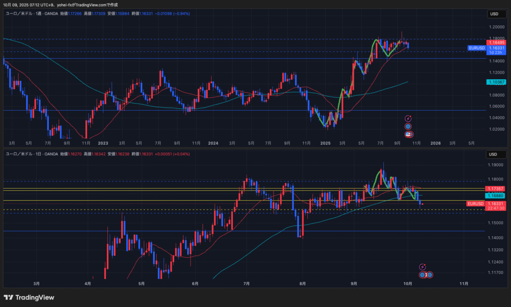Click the EU flag event icon on weekly chart
The width and height of the screenshot is (511, 307).
[x=408, y=127]
